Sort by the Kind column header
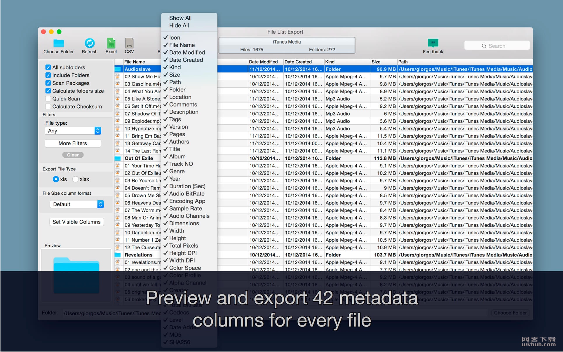563x352 pixels. 347,62
